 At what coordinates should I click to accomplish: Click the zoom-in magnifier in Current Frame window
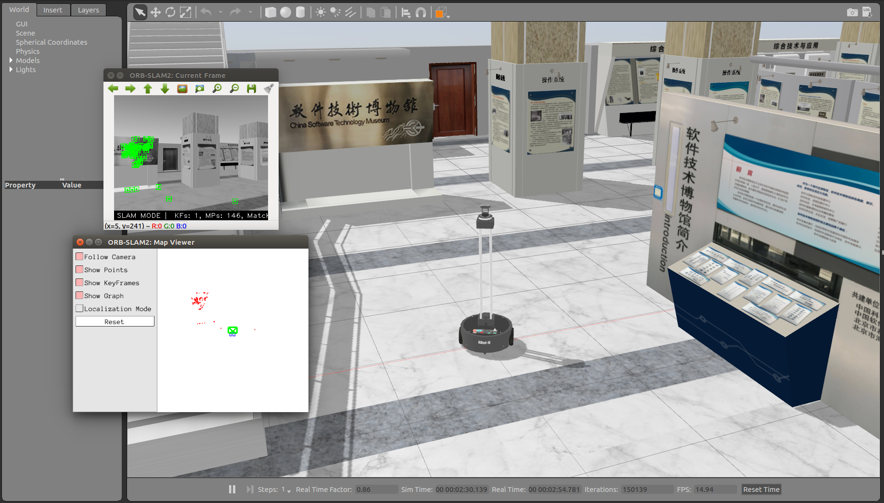217,88
